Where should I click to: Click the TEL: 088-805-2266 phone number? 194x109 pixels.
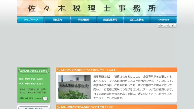point(31,79)
